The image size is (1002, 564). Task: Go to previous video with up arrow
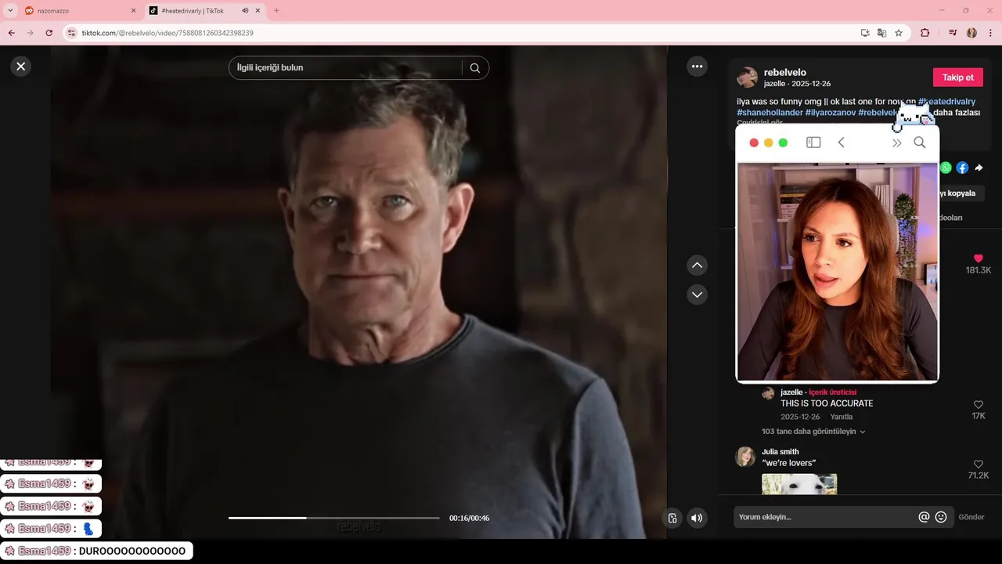click(x=697, y=266)
